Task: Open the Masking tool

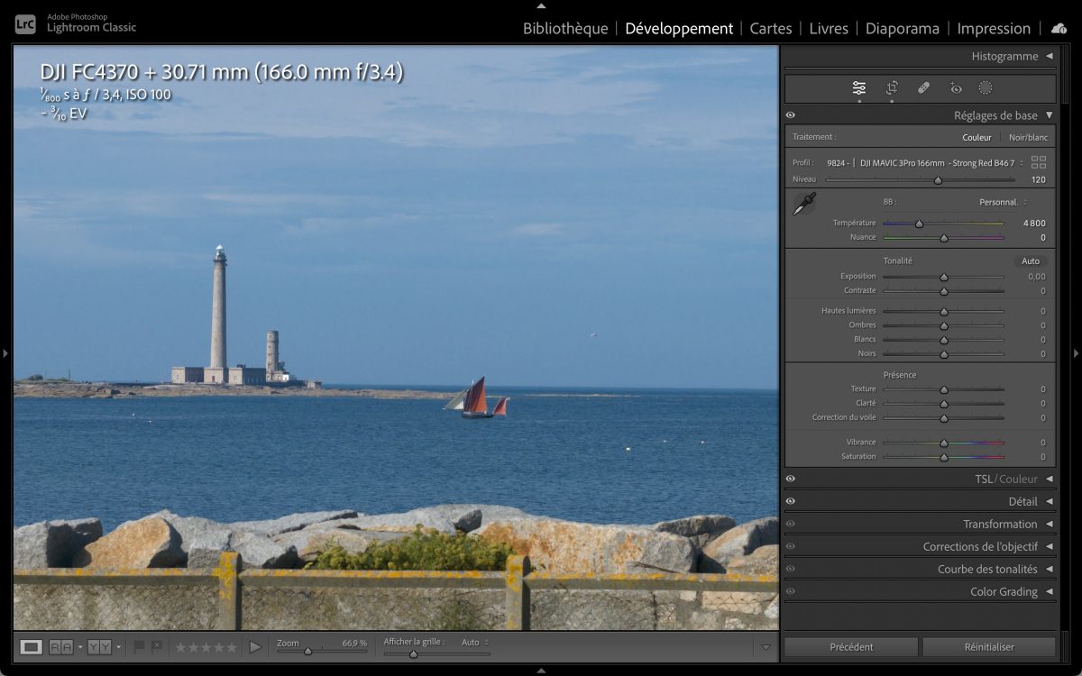Action: tap(986, 88)
